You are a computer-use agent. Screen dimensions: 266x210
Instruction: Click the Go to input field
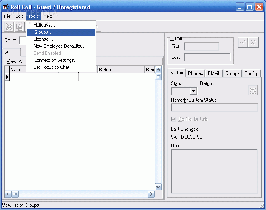coord(22,40)
